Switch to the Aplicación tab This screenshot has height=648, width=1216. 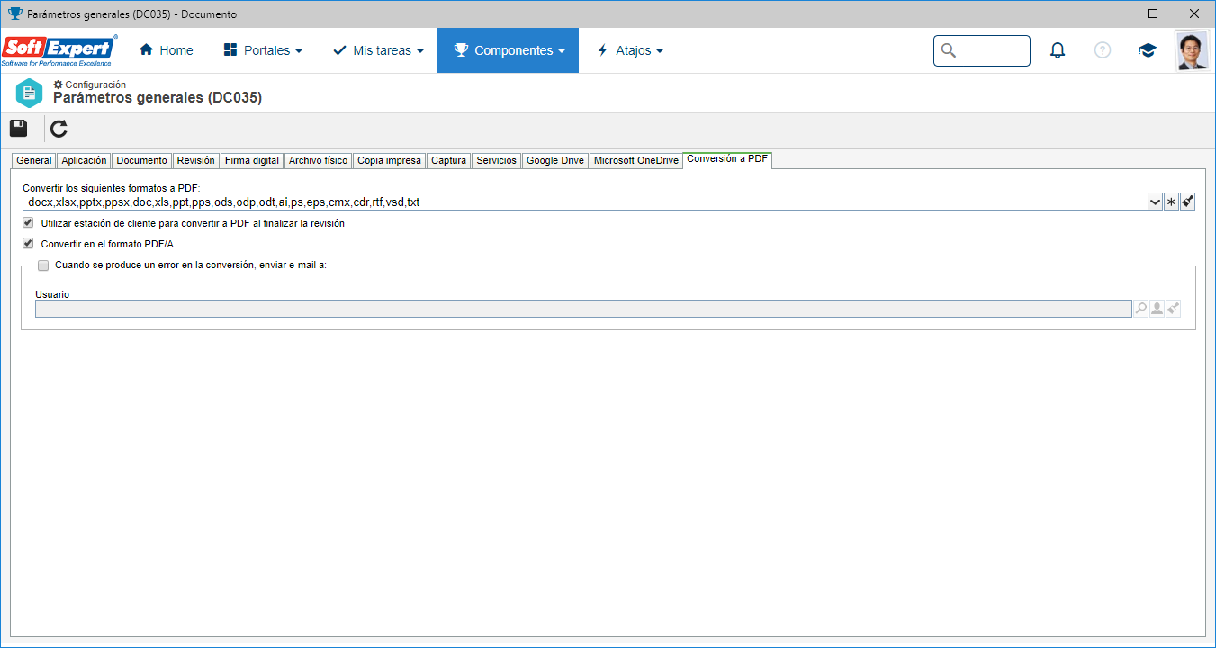click(x=84, y=160)
